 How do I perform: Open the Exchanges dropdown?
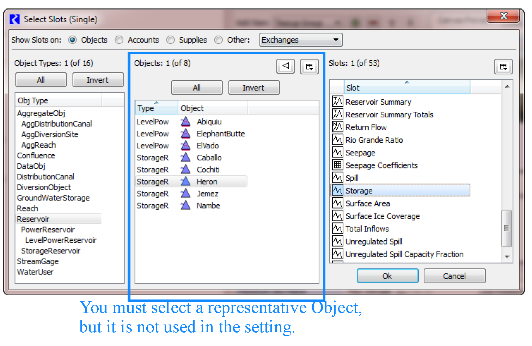click(300, 40)
